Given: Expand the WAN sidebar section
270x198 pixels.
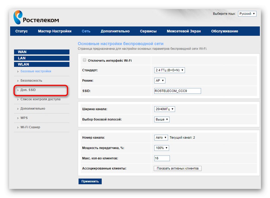Looking at the screenshot, I should point(42,52).
